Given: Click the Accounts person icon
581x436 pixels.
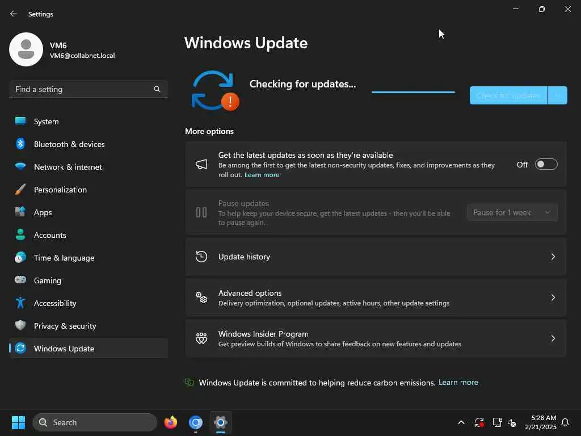Looking at the screenshot, I should pos(20,234).
